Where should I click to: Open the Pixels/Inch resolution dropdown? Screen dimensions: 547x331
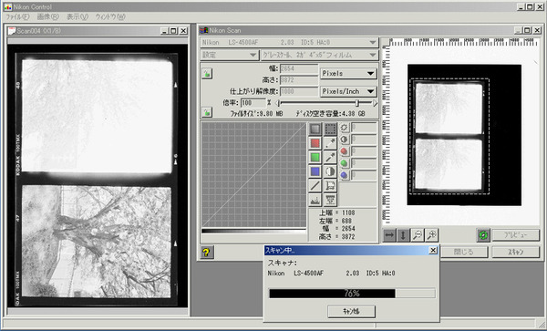pos(348,91)
